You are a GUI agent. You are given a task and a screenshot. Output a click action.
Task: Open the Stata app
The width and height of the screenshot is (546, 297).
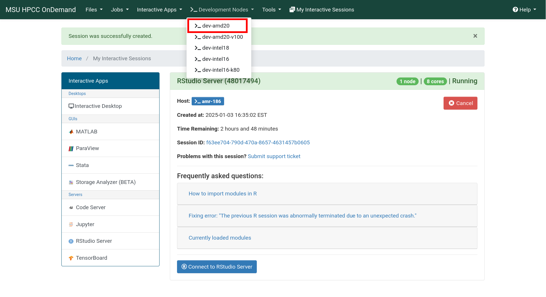110,165
